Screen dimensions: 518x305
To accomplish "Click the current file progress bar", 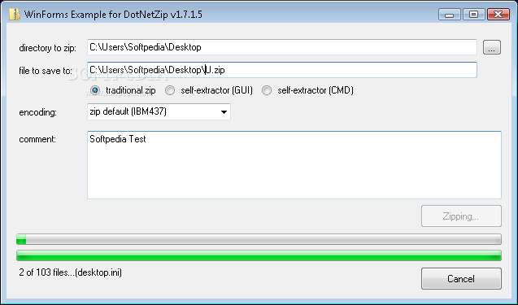I will tap(259, 255).
